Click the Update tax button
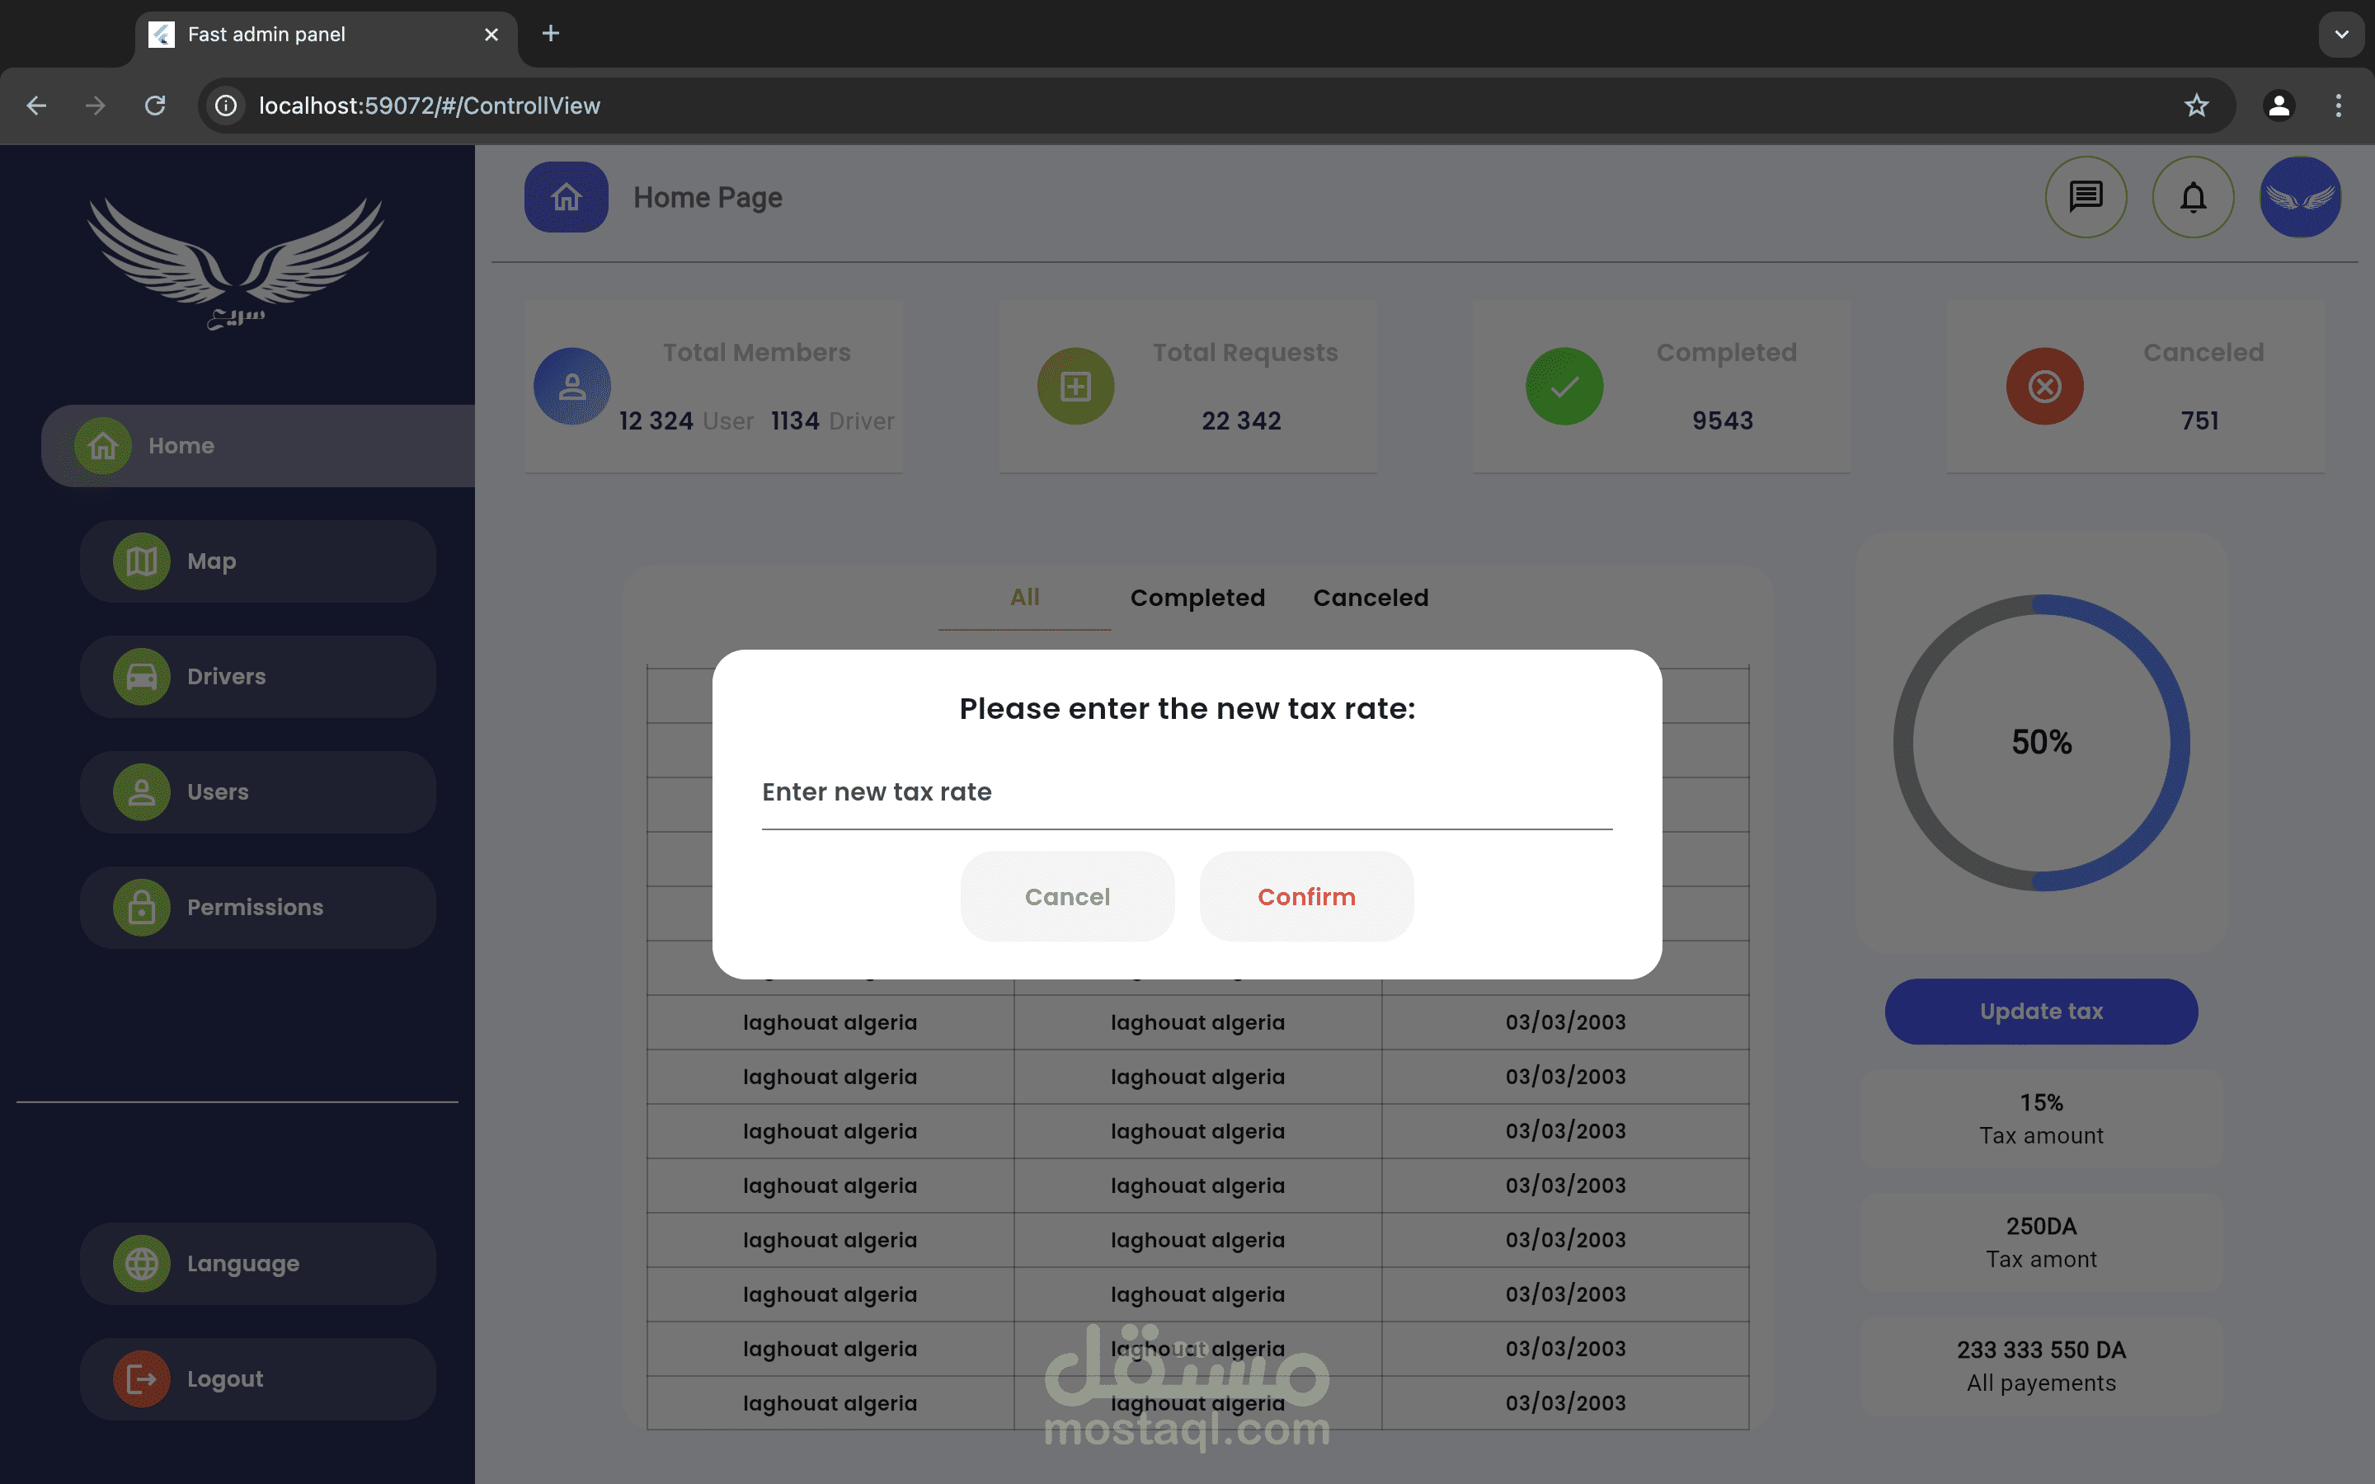This screenshot has width=2375, height=1484. pos(2040,1011)
